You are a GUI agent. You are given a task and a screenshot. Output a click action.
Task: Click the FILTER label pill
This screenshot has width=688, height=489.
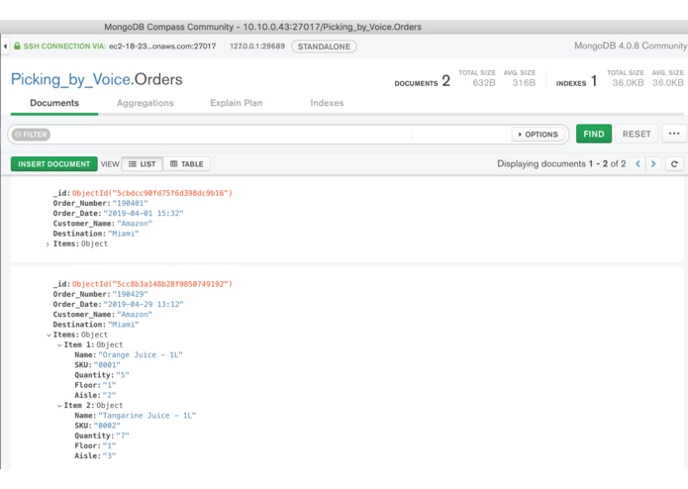click(x=31, y=135)
